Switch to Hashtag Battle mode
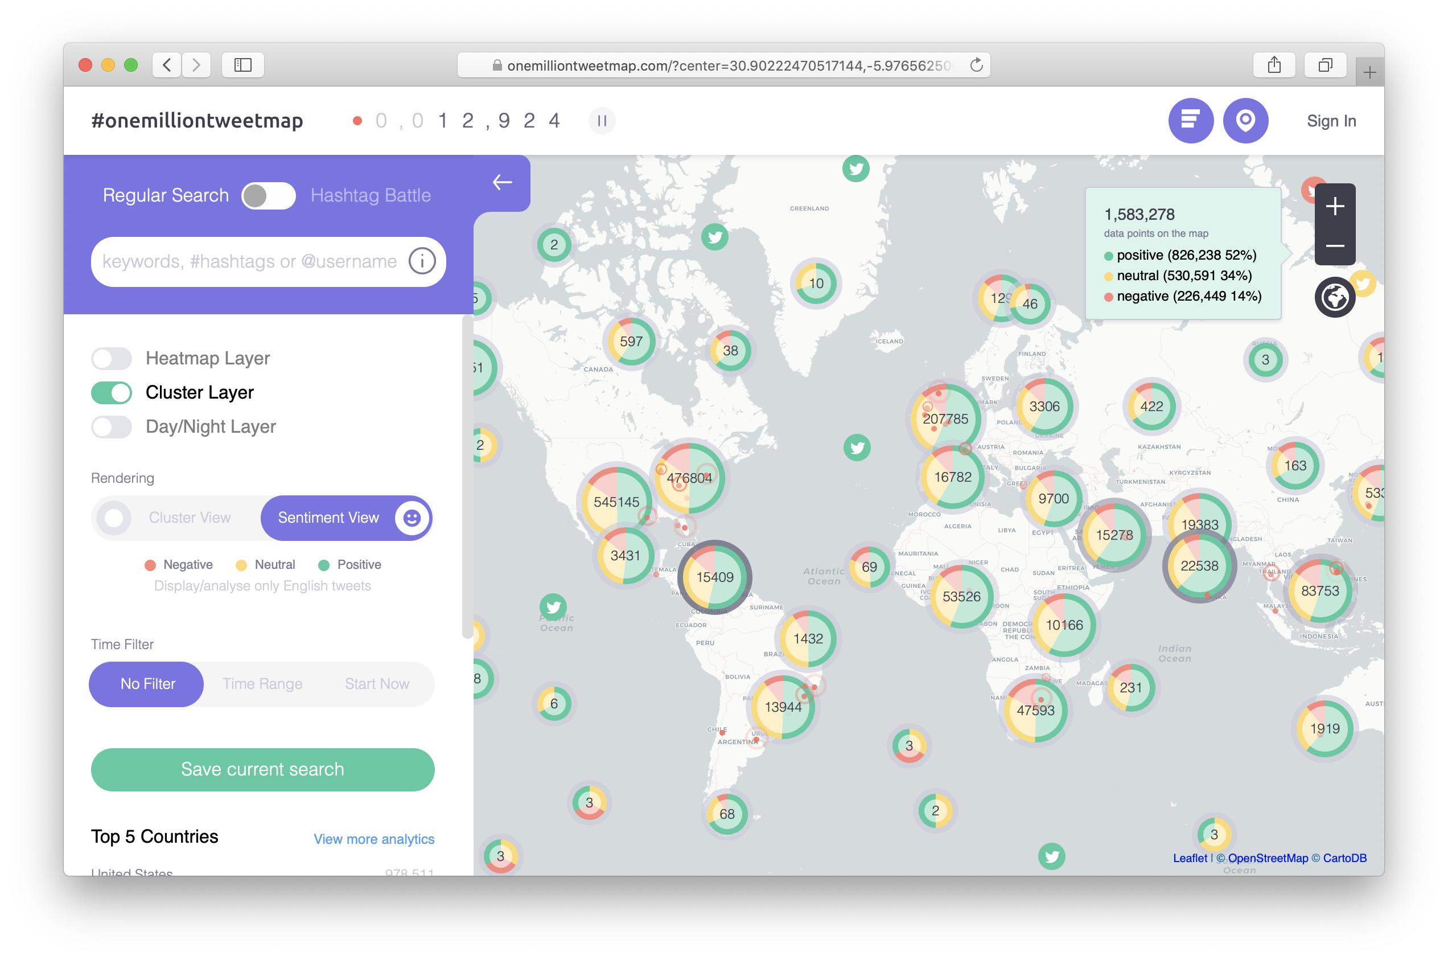 (x=269, y=195)
